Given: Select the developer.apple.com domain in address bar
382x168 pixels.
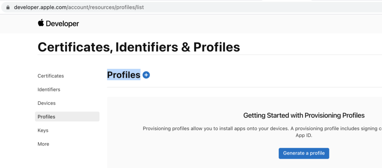Looking at the screenshot, I should [x=40, y=7].
